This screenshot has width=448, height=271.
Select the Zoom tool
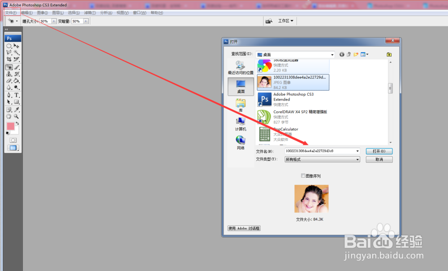(16, 116)
